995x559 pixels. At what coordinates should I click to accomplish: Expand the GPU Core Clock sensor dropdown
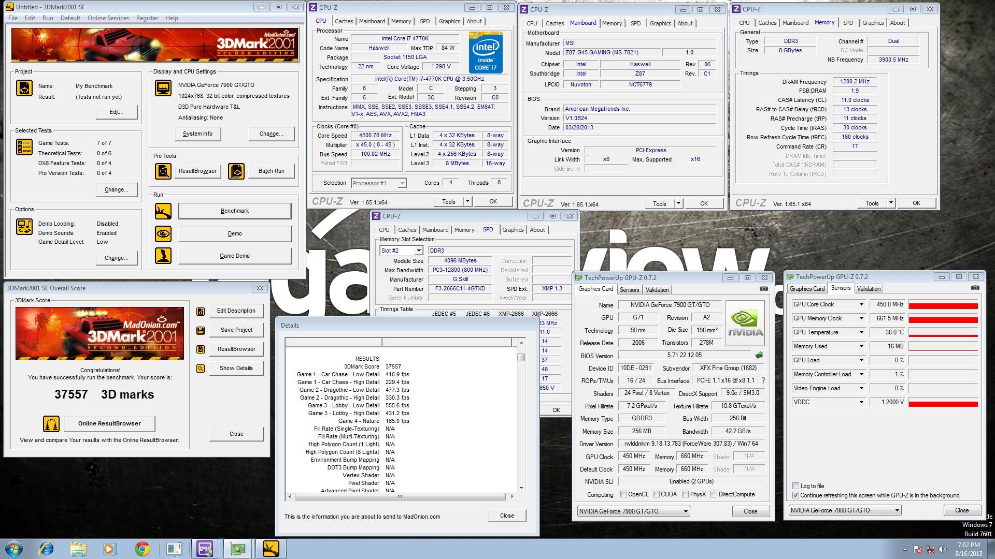pos(861,304)
